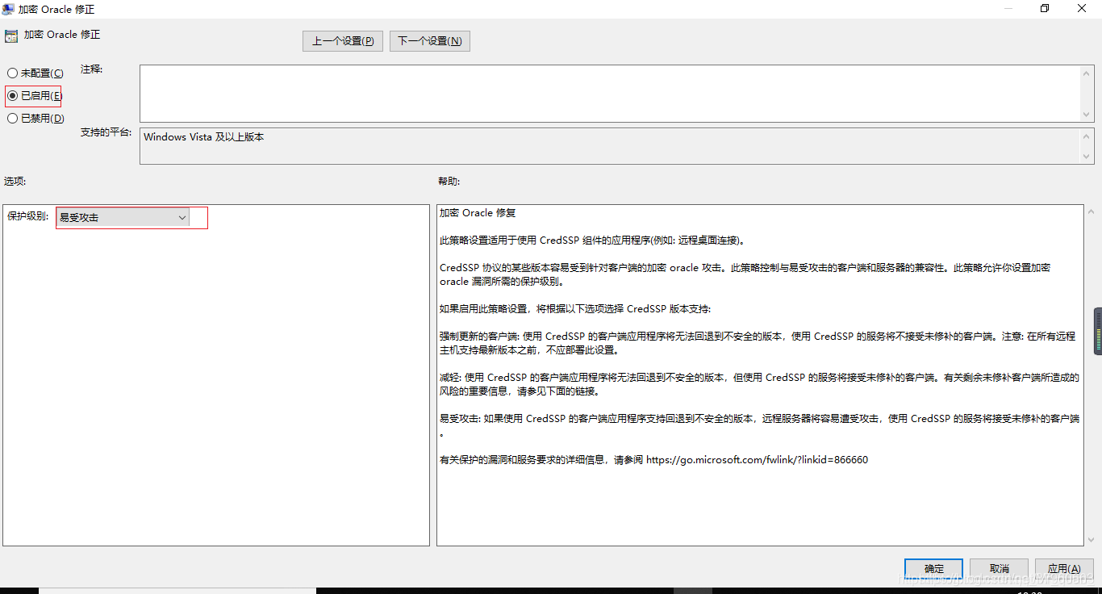Image resolution: width=1102 pixels, height=594 pixels.
Task: Click the help pane scroll-down arrow
Action: (1091, 538)
